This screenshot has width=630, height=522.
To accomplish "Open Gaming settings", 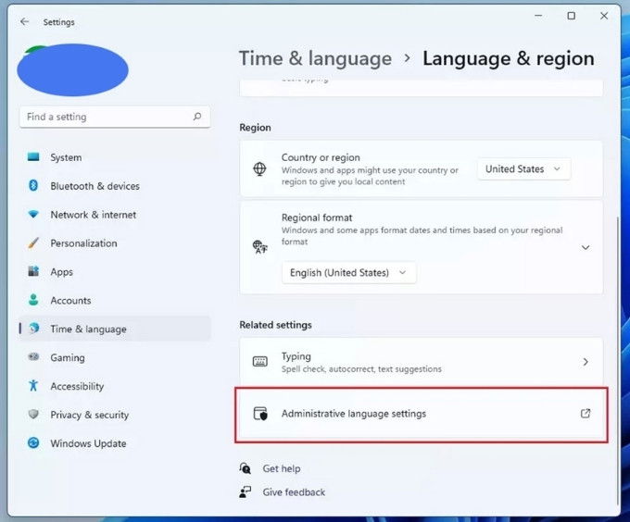I will pyautogui.click(x=115, y=357).
